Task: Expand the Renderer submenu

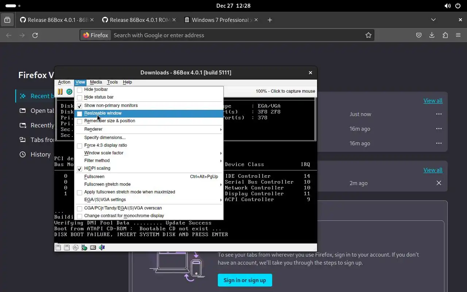Action: coord(149,129)
